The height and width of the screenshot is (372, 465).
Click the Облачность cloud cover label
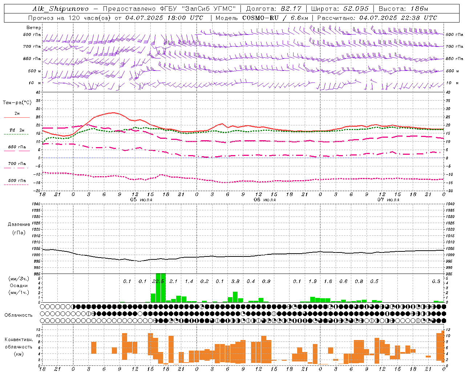(19, 315)
